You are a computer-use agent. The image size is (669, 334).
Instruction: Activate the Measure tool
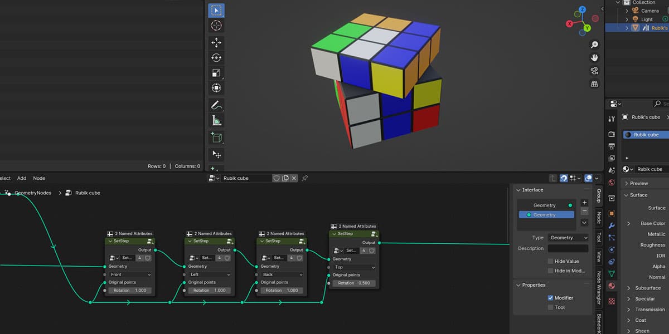216,120
